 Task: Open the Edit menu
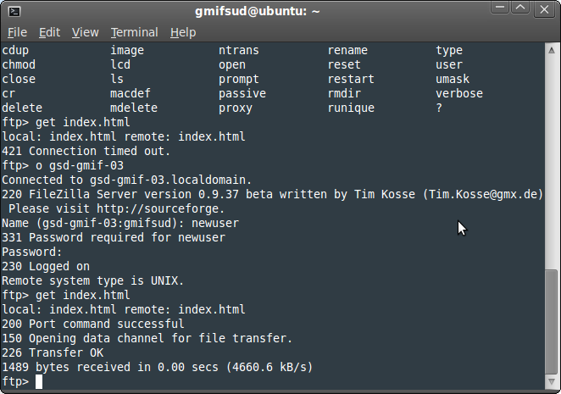tap(49, 32)
